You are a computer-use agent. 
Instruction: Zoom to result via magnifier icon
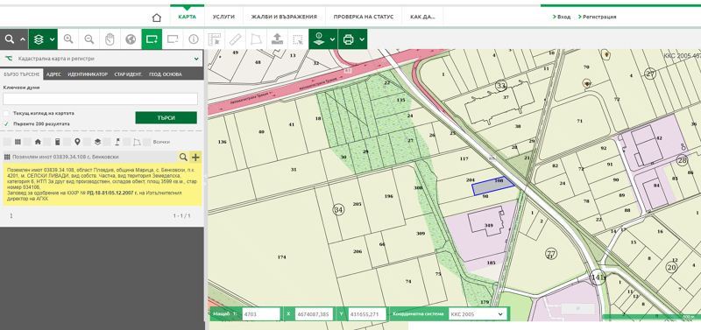click(183, 157)
